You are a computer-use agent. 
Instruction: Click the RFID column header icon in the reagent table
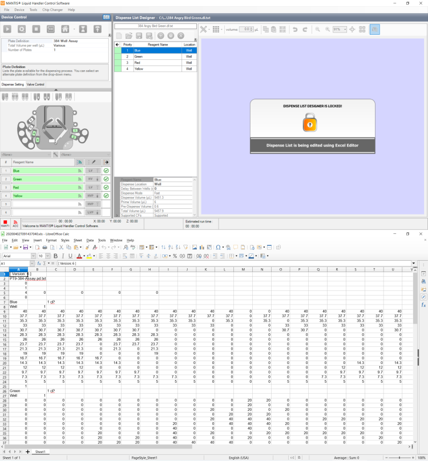tap(79, 162)
